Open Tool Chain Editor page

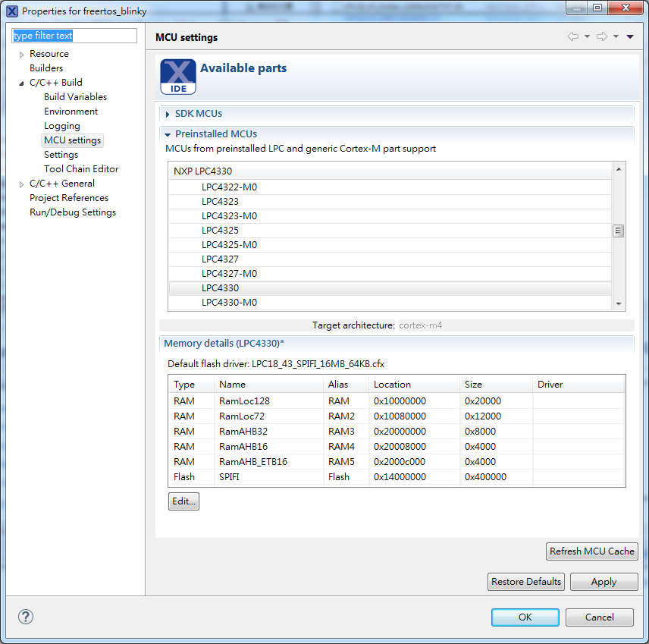(x=81, y=169)
